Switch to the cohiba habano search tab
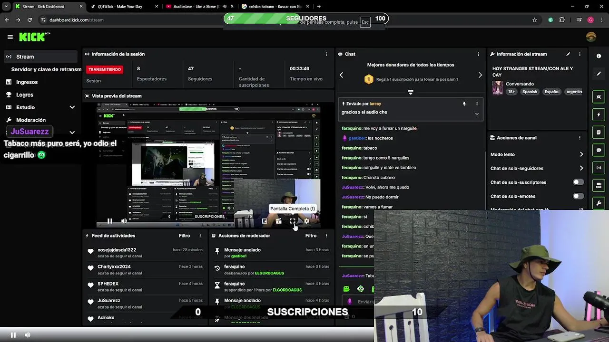The image size is (609, 342). [x=274, y=6]
